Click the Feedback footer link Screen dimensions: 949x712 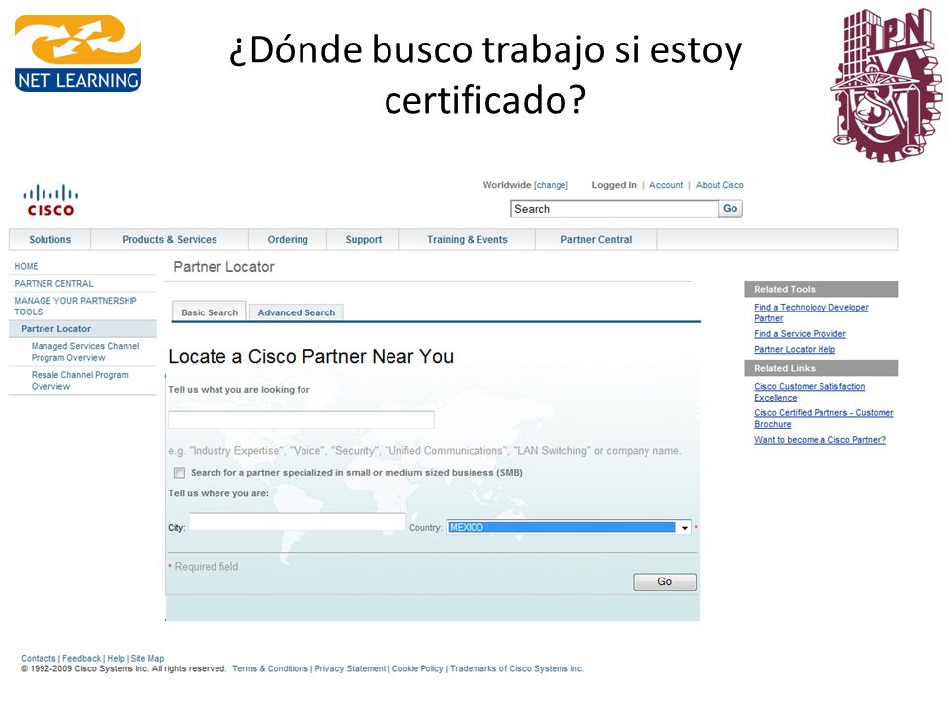click(x=82, y=659)
